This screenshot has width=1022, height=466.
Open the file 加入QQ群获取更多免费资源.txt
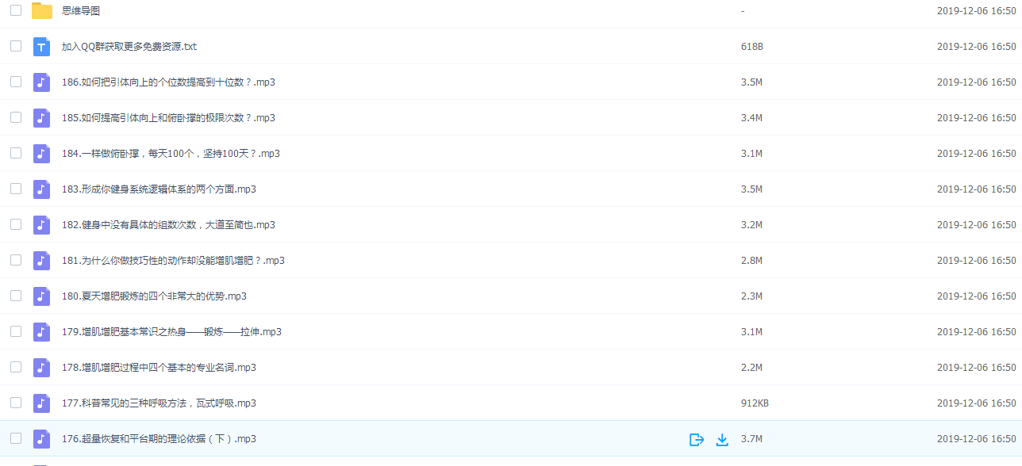(x=129, y=47)
